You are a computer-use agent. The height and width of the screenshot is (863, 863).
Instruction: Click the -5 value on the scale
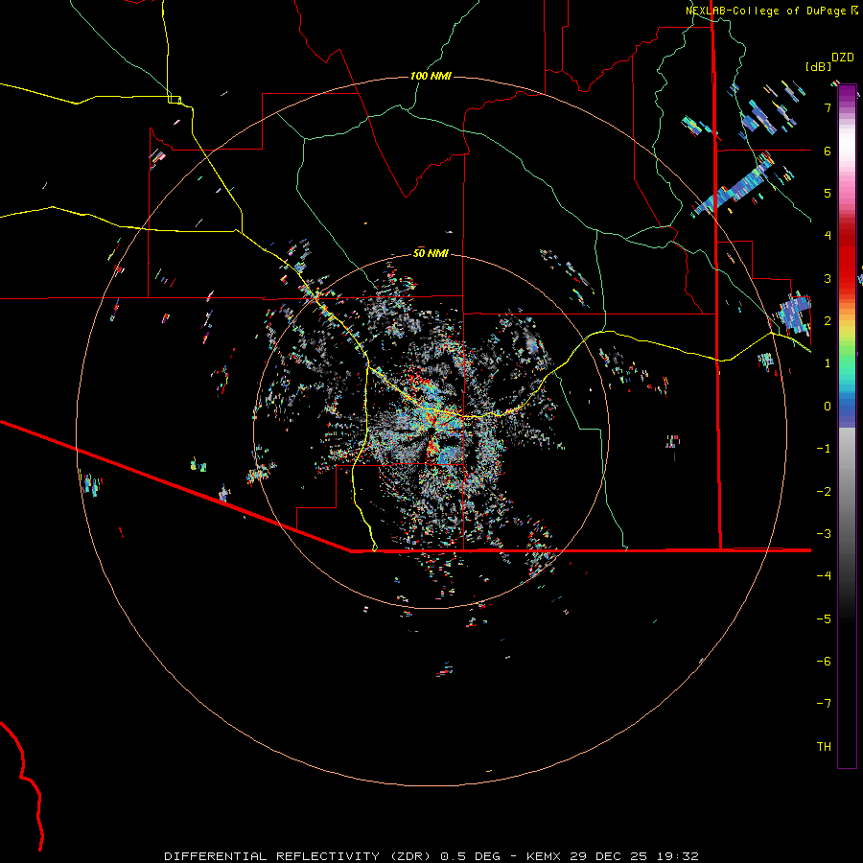[x=824, y=619]
